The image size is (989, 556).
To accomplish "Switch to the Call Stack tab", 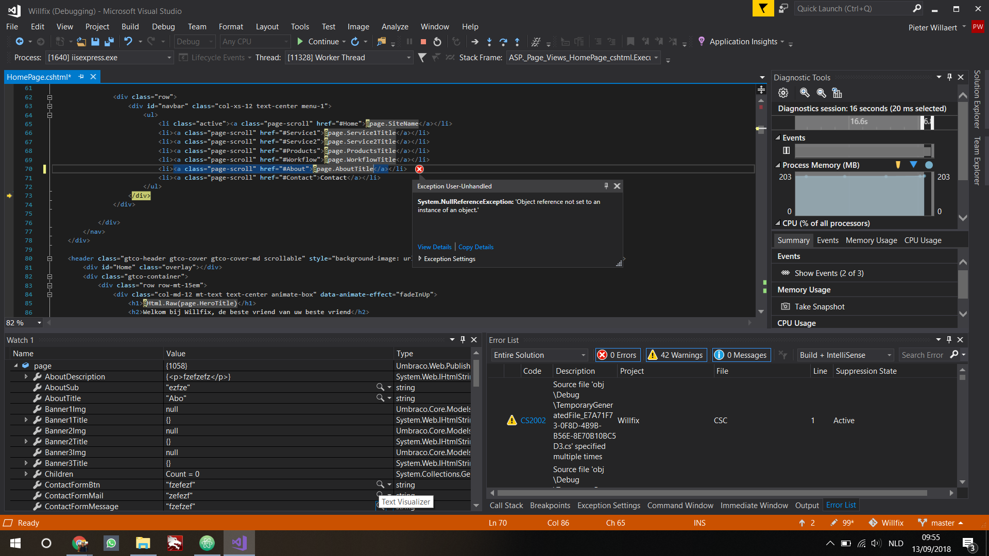I will [506, 506].
